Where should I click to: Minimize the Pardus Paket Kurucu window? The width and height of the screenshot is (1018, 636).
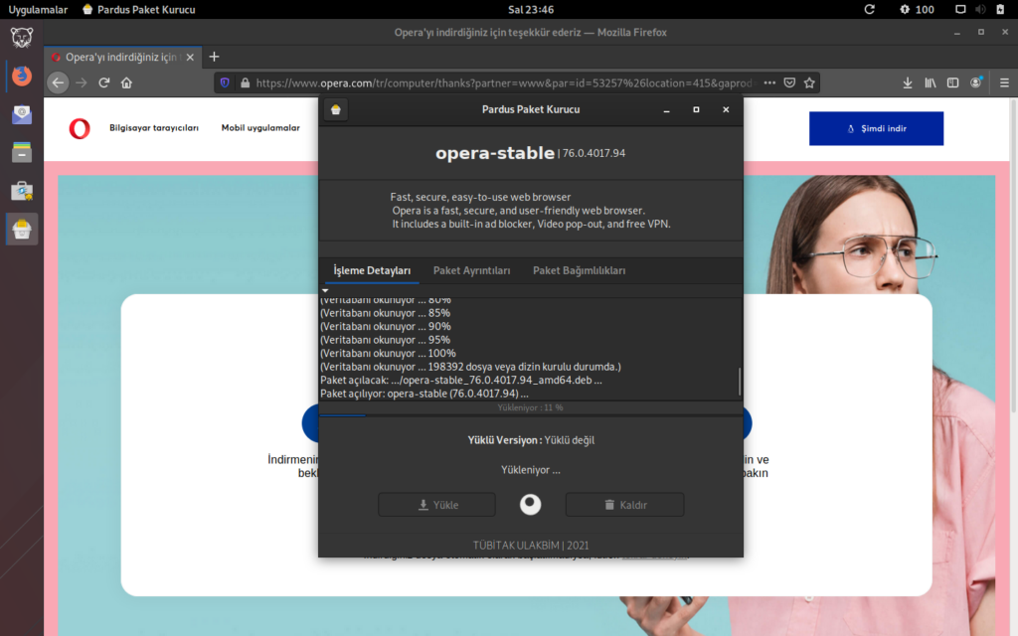666,109
